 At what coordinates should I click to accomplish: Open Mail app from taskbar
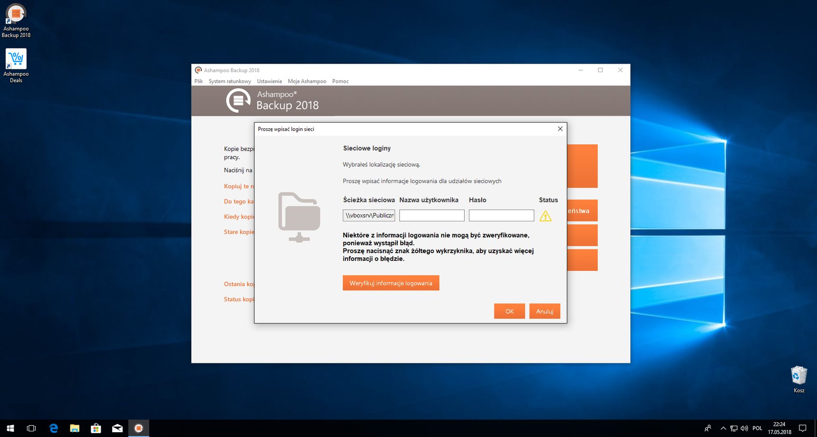[x=117, y=428]
